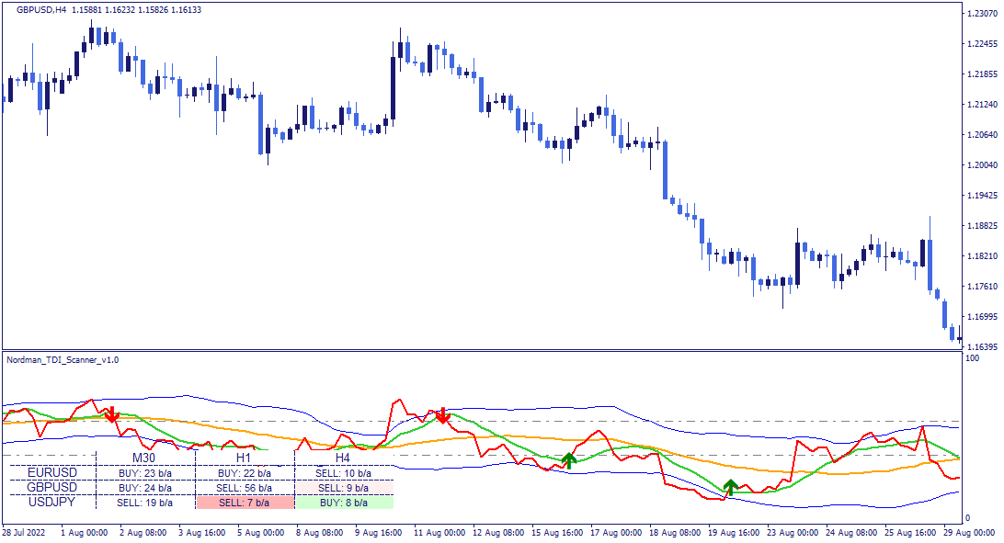
Task: Click the '25 Aug 16:00' time label
Action: click(x=910, y=532)
